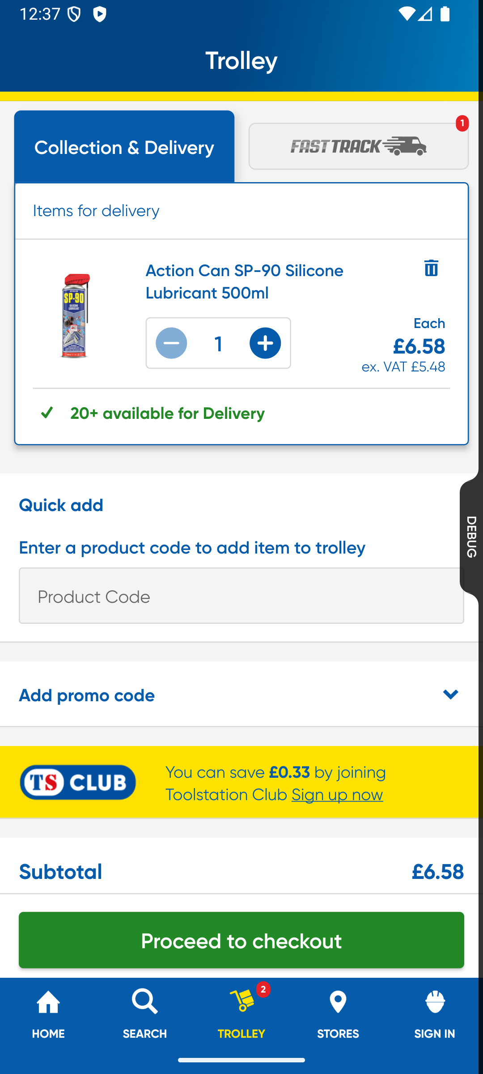Screen dimensions: 483x1074
Task: Open the SP-90 product thumbnail image
Action: coord(75,315)
